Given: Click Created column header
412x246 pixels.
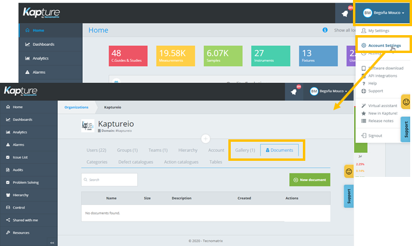Looking at the screenshot, I should click(x=244, y=198).
